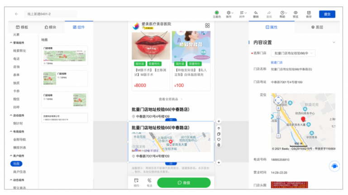This screenshot has height=195, width=348.
Task: Zoom out on the 定位 map
Action: click(x=278, y=136)
